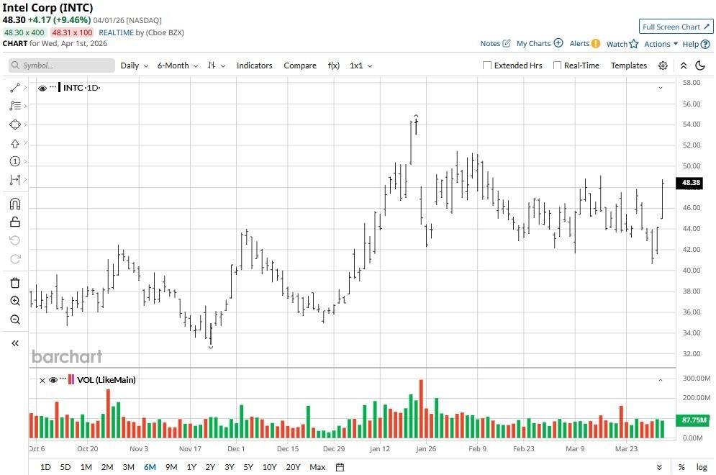This screenshot has height=475, width=716.
Task: Add stock to Watch list star
Action: (634, 44)
